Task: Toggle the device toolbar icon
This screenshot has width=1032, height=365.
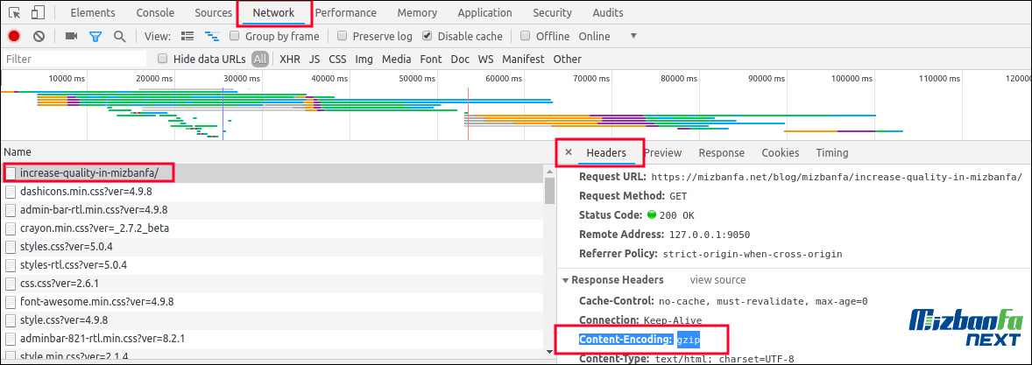Action: (x=39, y=12)
